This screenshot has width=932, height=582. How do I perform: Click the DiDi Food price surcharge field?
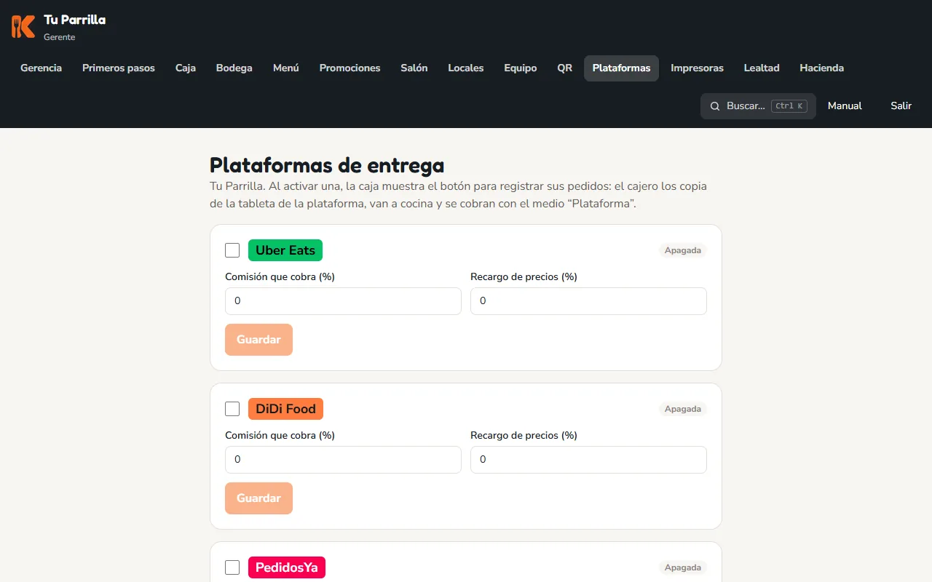[x=588, y=460]
